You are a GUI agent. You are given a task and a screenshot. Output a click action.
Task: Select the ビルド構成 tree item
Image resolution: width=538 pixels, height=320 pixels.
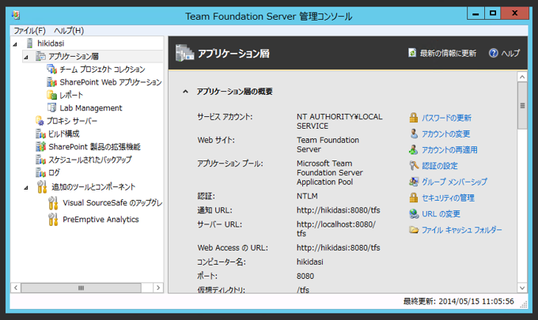(x=64, y=134)
